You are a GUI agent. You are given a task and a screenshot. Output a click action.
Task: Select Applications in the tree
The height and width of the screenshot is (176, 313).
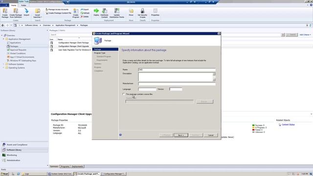point(15,43)
